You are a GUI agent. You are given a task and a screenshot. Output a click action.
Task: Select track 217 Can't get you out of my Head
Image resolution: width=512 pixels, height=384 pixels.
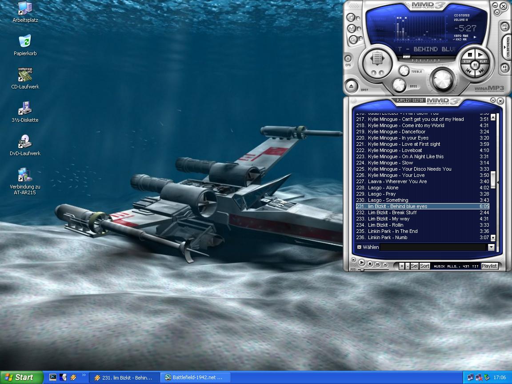point(423,119)
